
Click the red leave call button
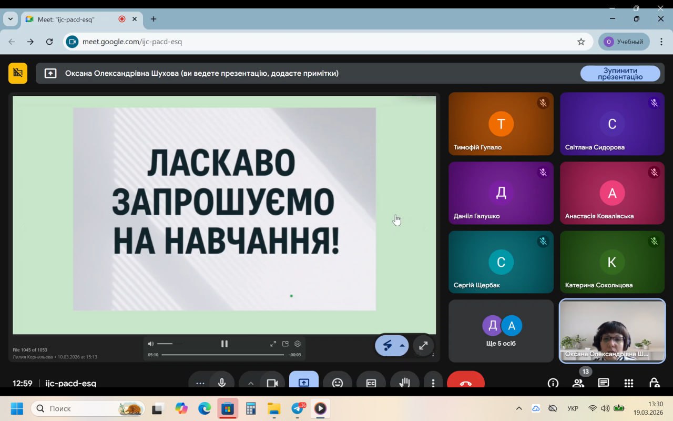click(x=465, y=382)
